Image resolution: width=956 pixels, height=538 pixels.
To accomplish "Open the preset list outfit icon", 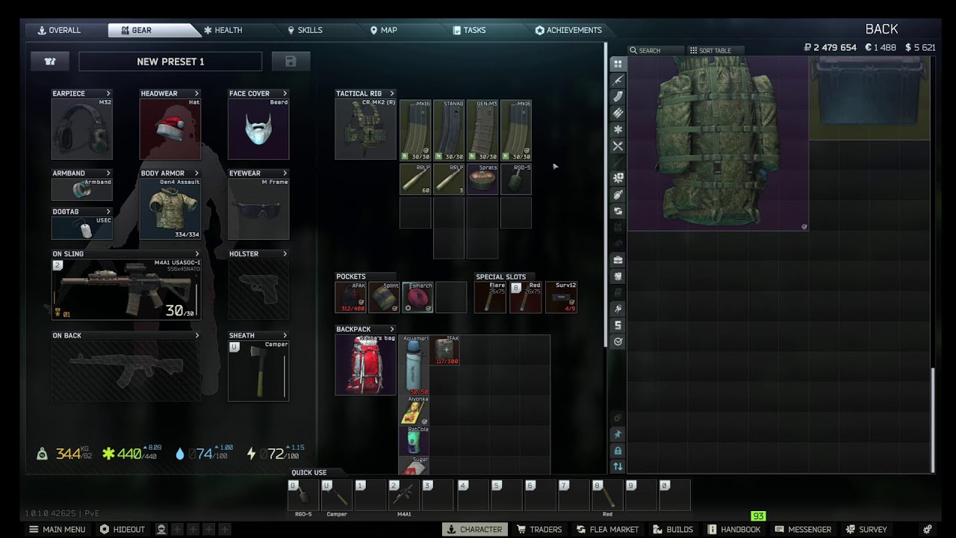I will (x=50, y=61).
